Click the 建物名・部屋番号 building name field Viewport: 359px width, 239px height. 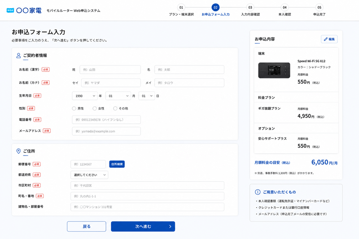(147, 207)
